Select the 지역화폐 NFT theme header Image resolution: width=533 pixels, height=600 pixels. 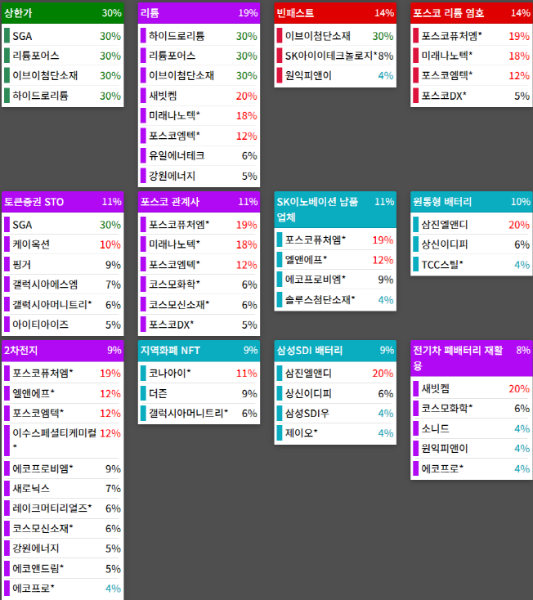pos(199,351)
